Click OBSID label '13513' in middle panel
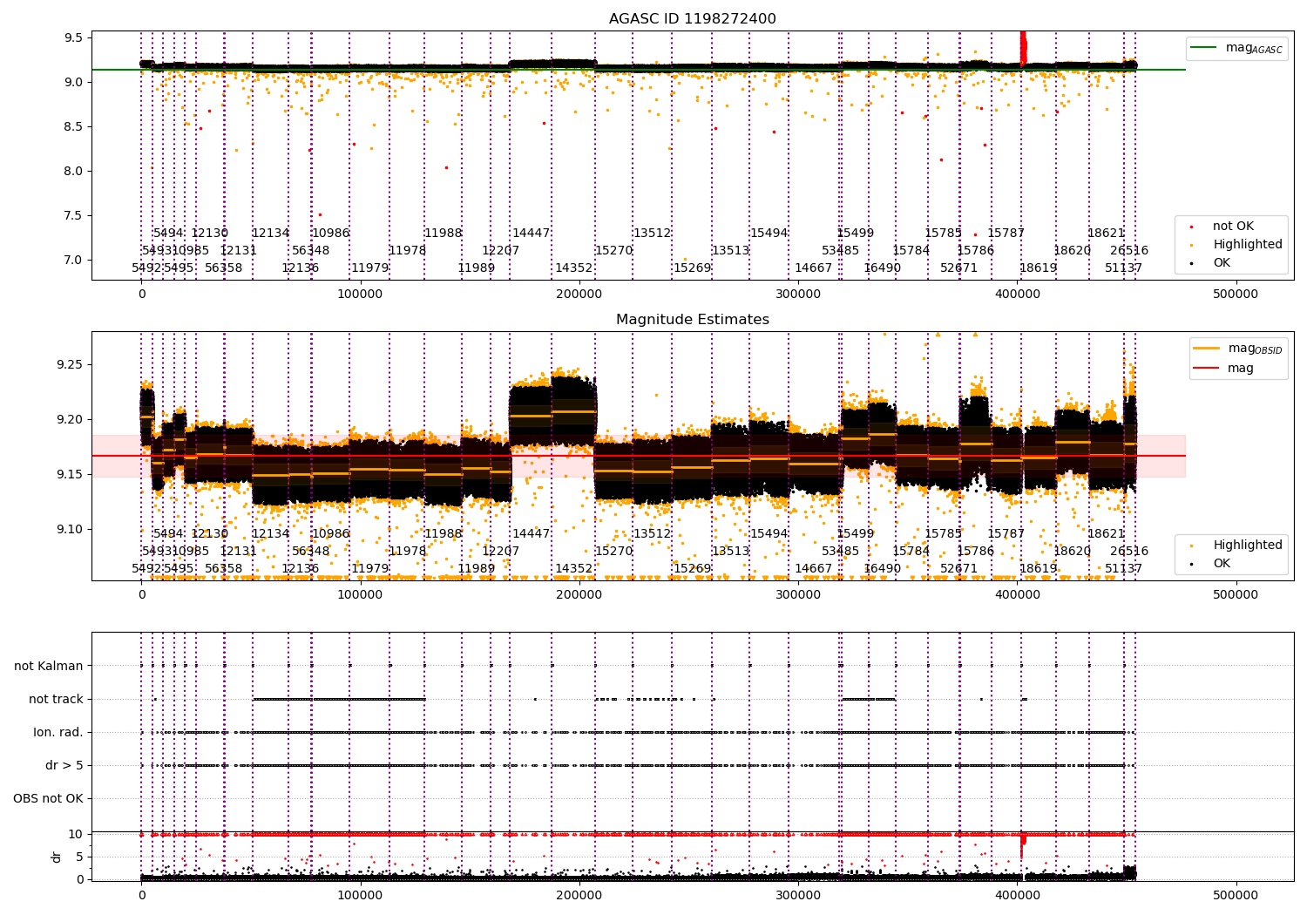 730,552
